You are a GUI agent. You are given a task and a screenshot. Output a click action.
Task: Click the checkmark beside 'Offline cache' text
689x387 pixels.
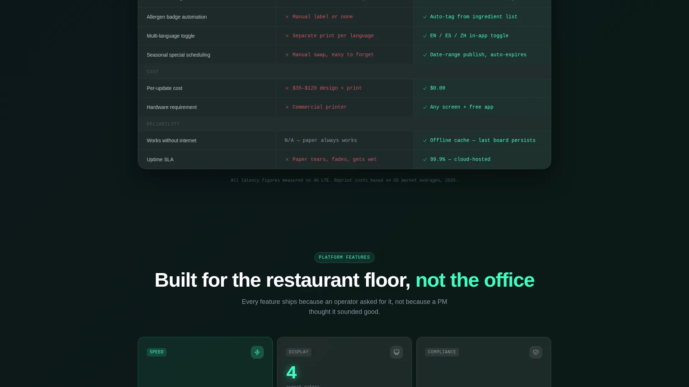pos(425,140)
